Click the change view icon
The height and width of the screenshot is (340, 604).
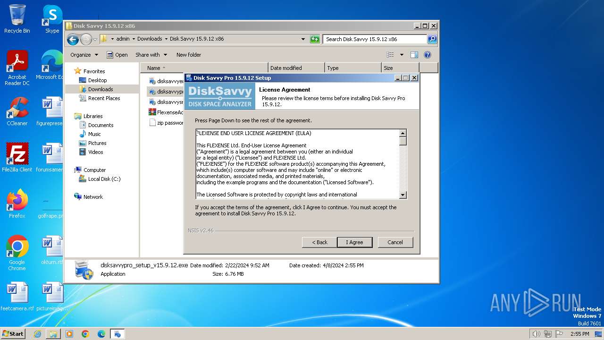(x=390, y=55)
